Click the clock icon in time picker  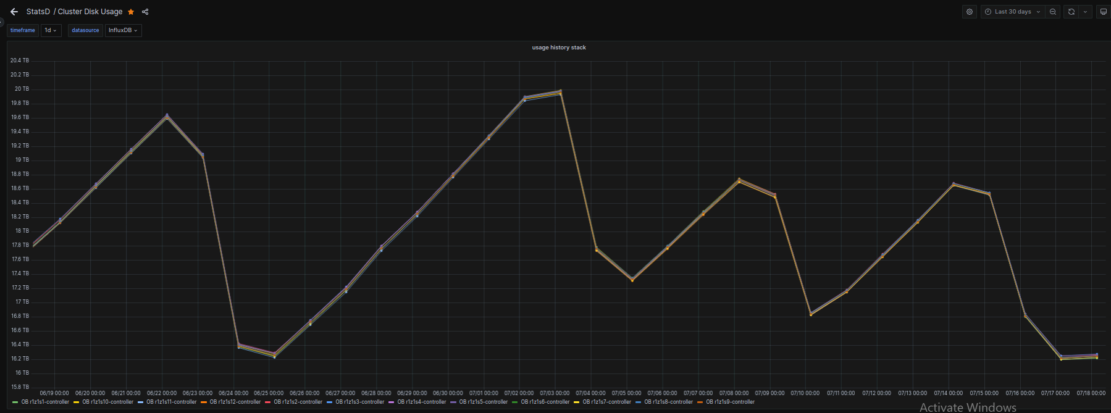(988, 12)
